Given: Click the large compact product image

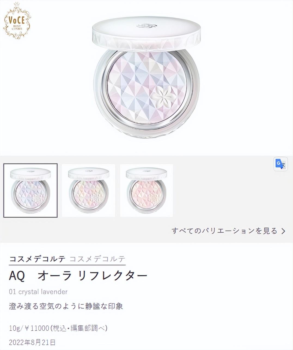Looking at the screenshot, I should click(x=146, y=77).
